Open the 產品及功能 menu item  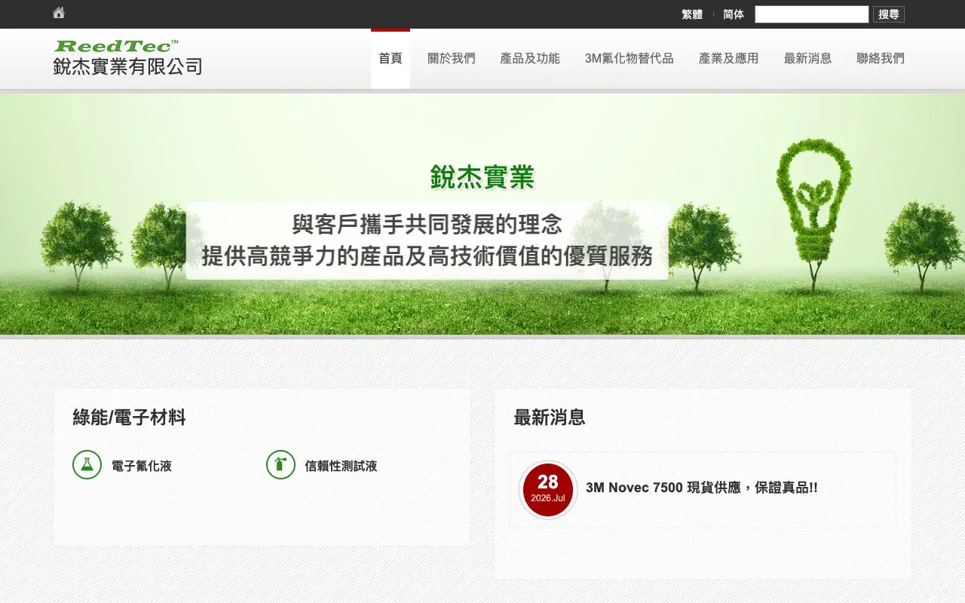point(530,59)
